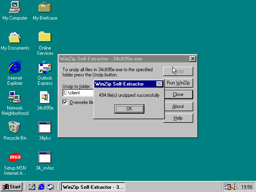Click the Task Scheduler tray icon

pos(228,187)
